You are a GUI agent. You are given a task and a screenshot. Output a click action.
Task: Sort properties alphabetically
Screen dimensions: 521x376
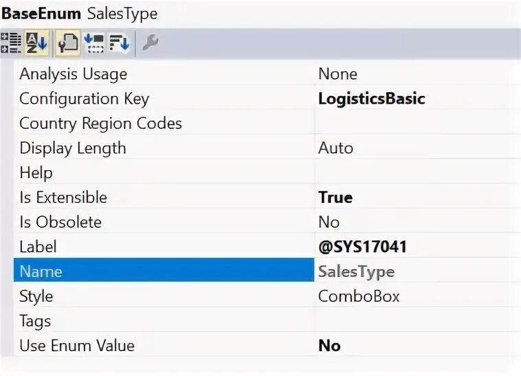pyautogui.click(x=36, y=44)
